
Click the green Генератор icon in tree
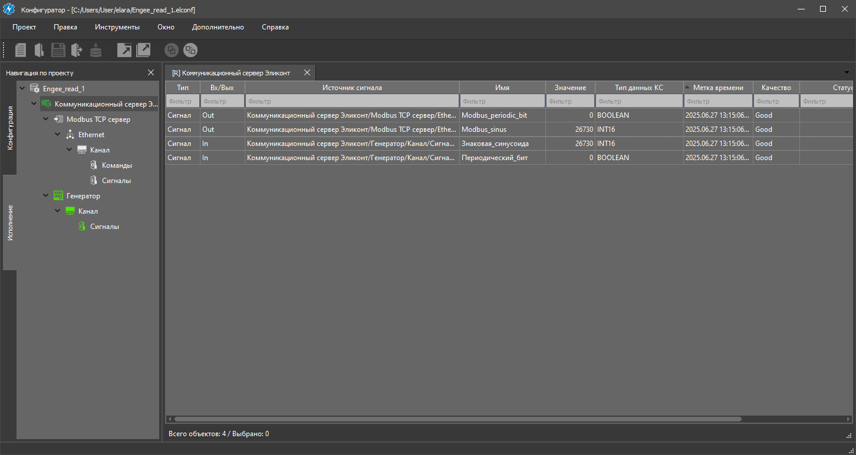(x=58, y=196)
